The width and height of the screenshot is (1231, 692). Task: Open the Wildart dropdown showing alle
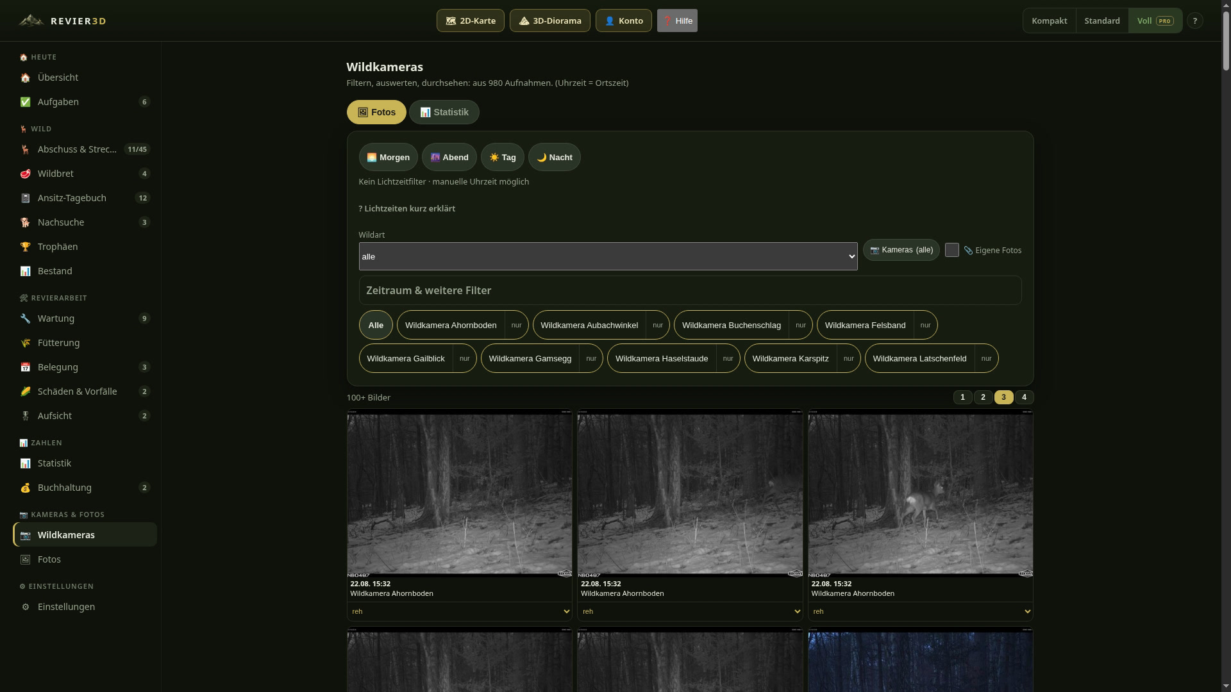pos(608,256)
